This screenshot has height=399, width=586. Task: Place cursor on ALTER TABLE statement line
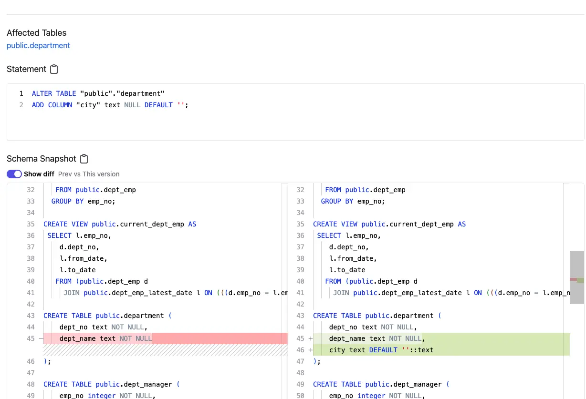(x=98, y=93)
